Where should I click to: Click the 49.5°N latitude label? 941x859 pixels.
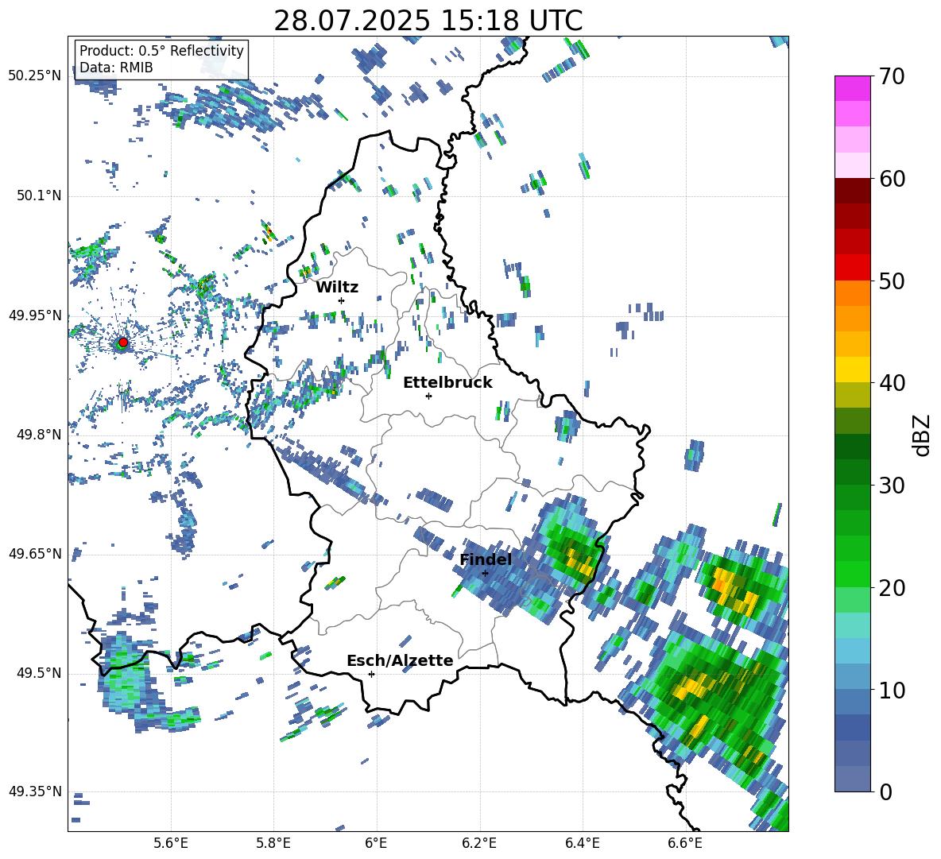click(38, 672)
